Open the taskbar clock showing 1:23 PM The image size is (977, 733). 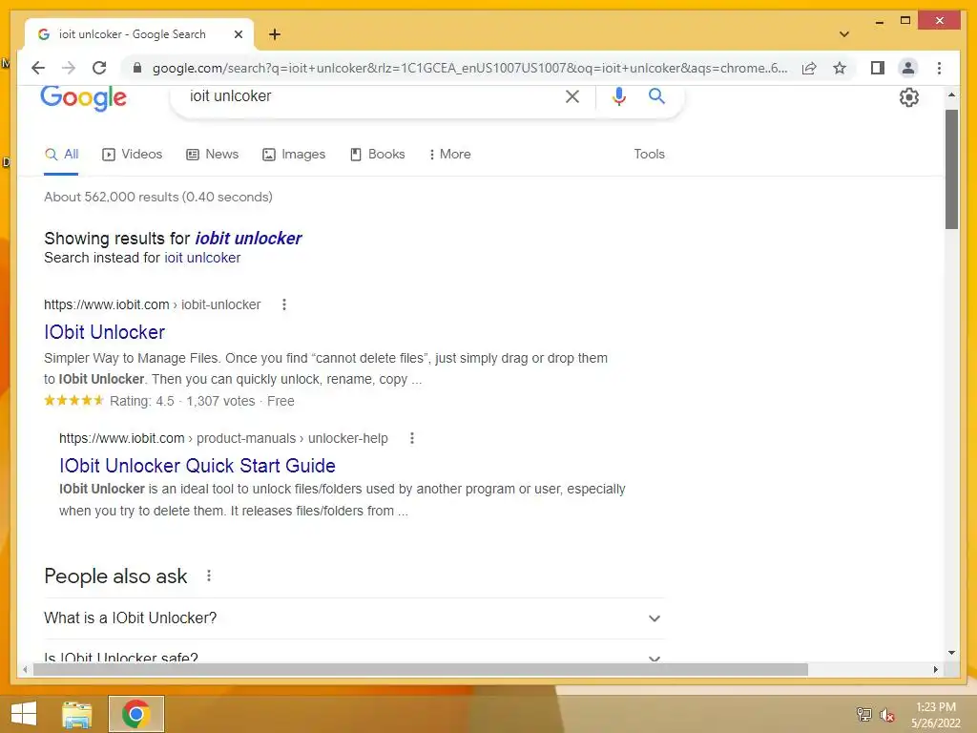tap(936, 715)
